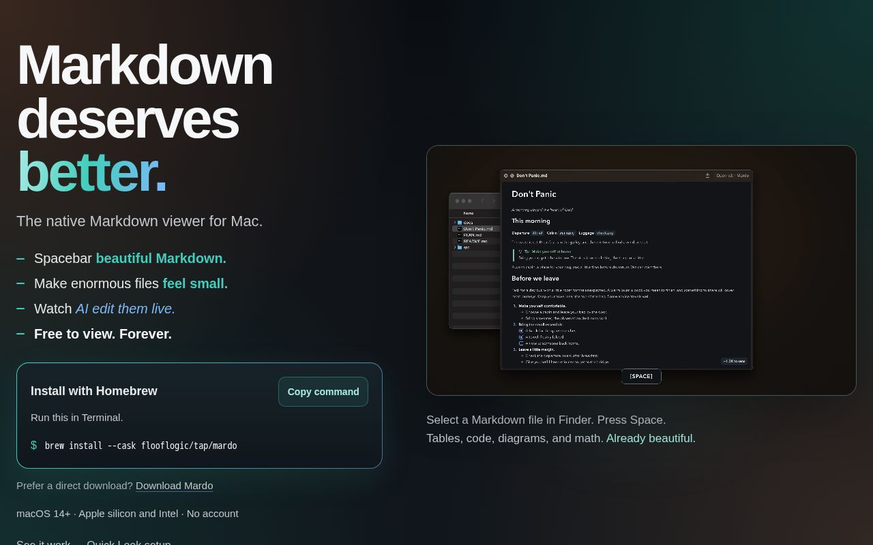Tick the unchecked checkbox in preview task list
Screen dimensions: 873x545
(521, 343)
